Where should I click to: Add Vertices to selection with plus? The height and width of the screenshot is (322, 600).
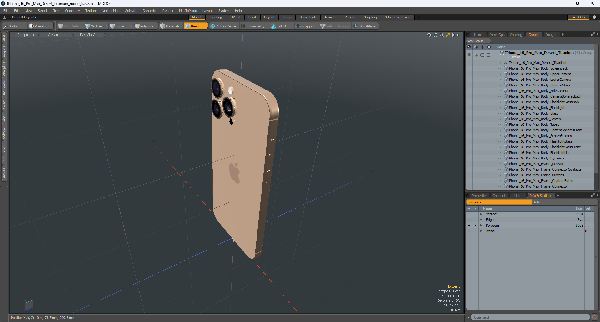pyautogui.click(x=469, y=214)
